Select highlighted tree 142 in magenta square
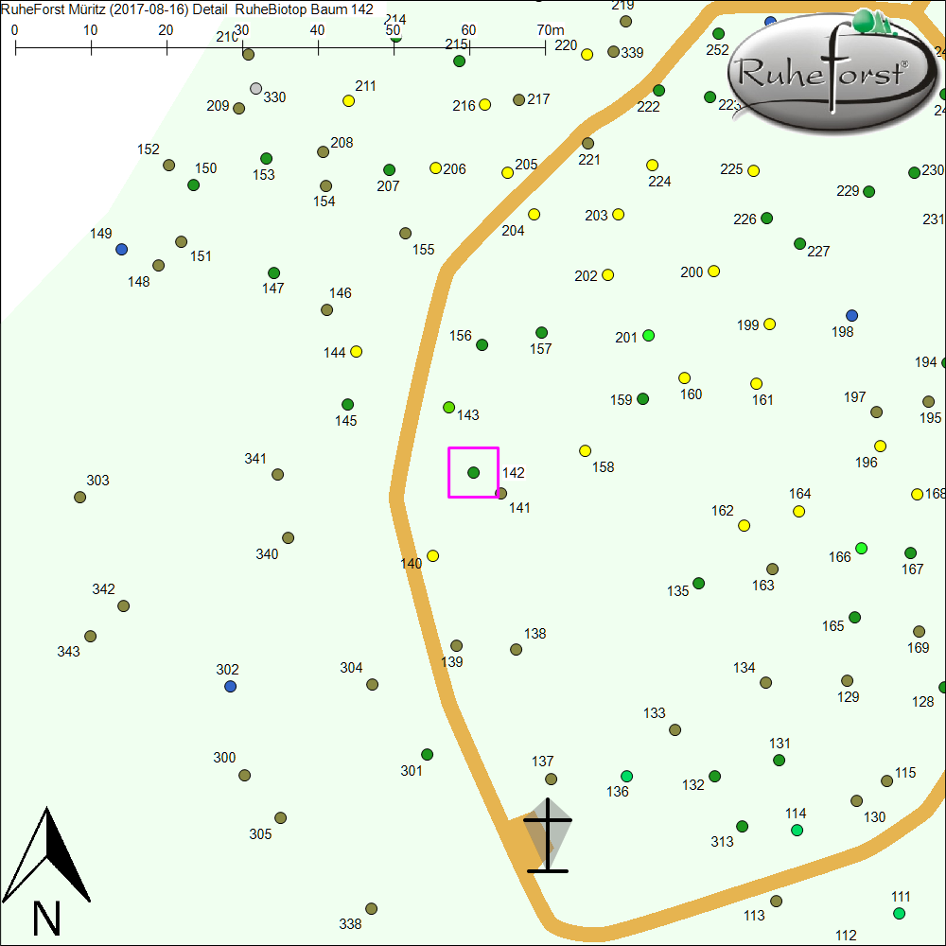This screenshot has width=946, height=946. (x=474, y=472)
